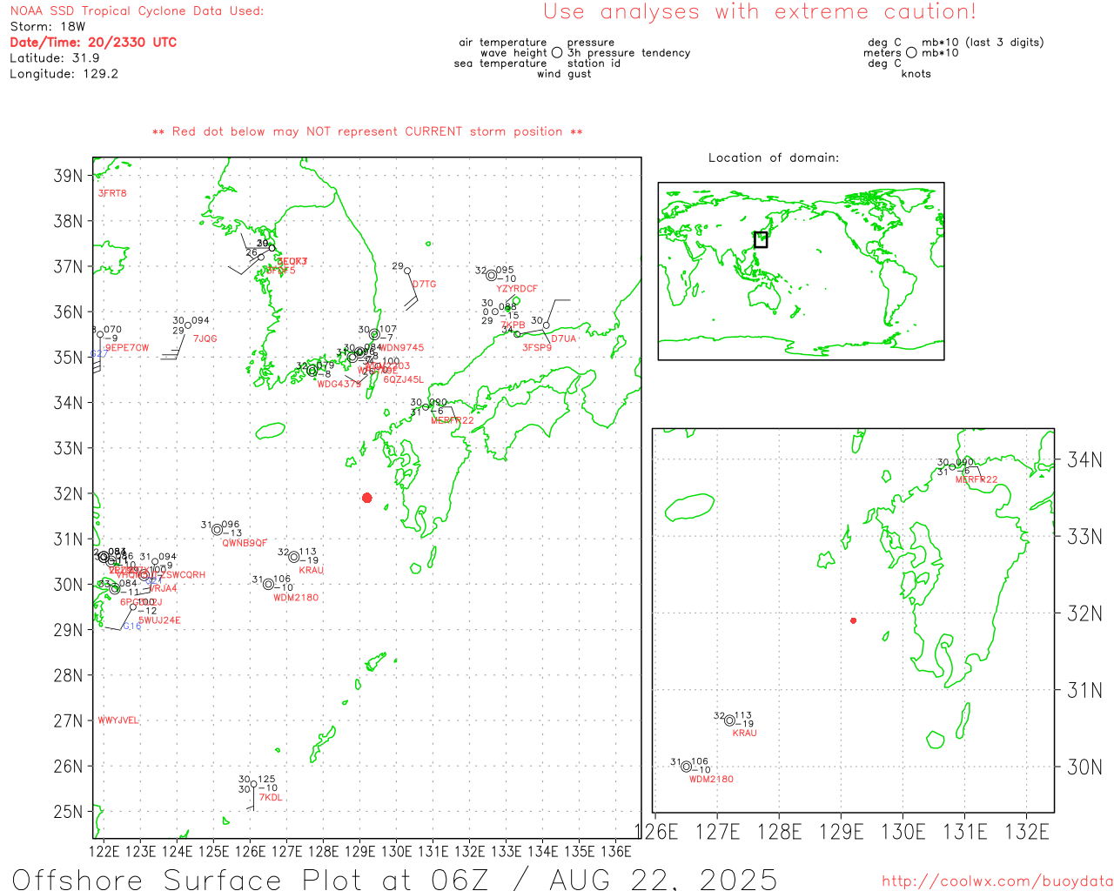Click station label 6QZJ45L
This screenshot has width=1114, height=891.
click(x=404, y=380)
